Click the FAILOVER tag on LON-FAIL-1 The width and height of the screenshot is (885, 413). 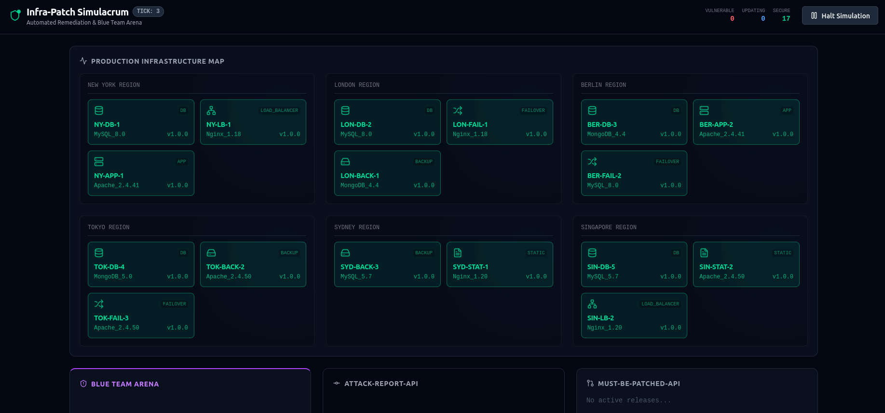point(533,110)
